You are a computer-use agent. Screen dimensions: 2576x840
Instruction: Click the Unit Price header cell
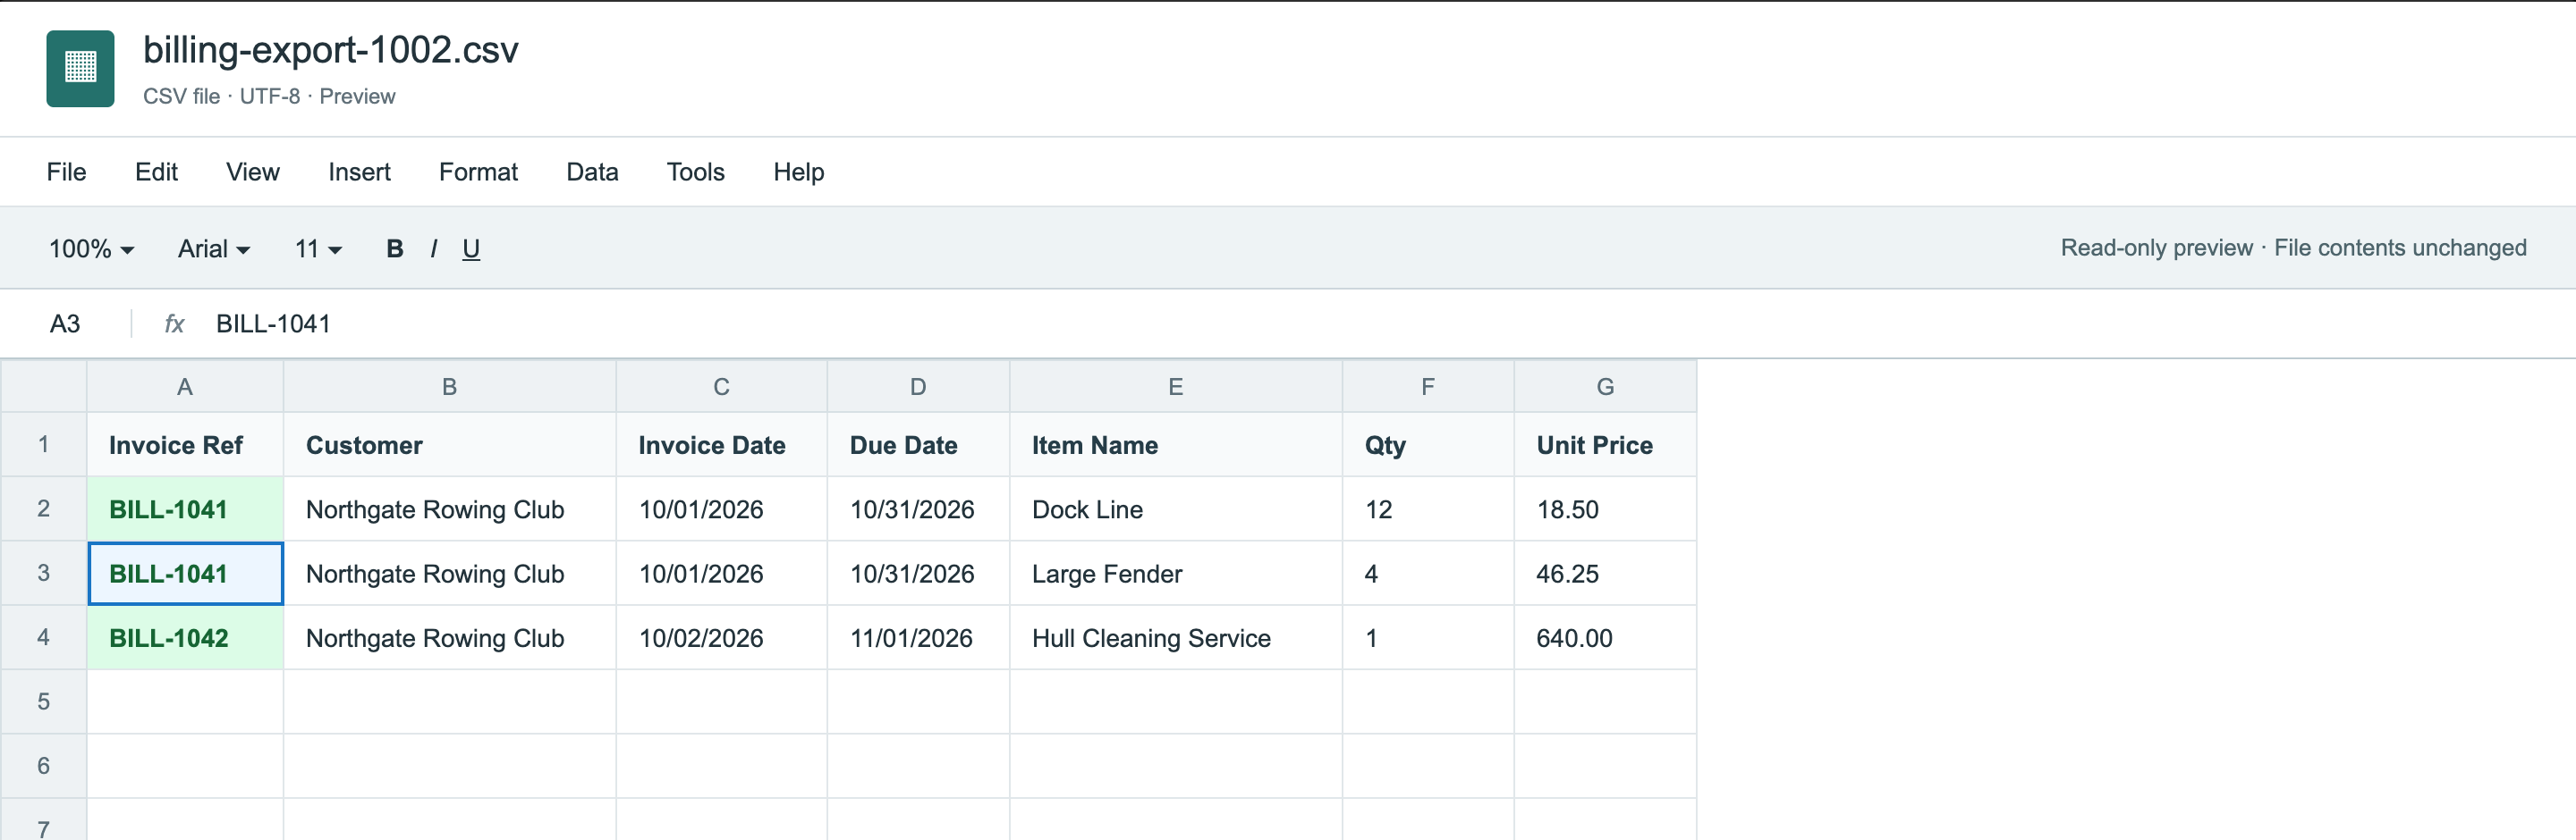point(1605,444)
